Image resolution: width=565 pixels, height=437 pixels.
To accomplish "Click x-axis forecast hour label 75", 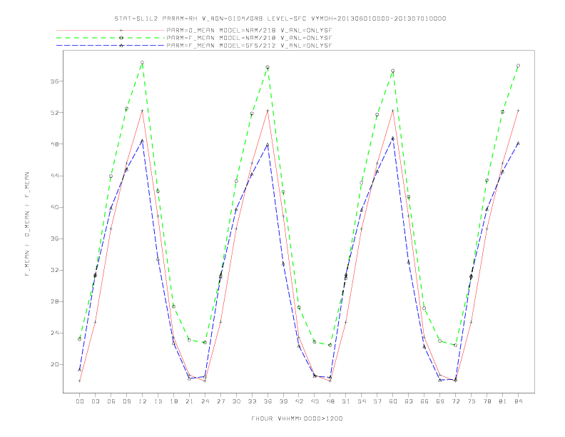I will tap(472, 401).
